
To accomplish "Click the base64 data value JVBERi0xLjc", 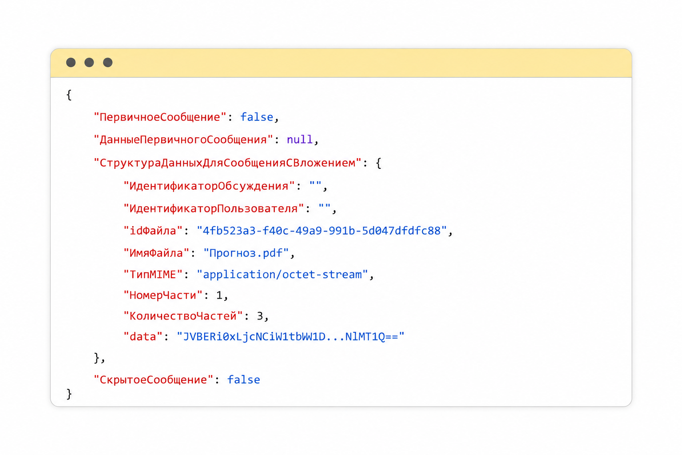I will click(x=291, y=337).
